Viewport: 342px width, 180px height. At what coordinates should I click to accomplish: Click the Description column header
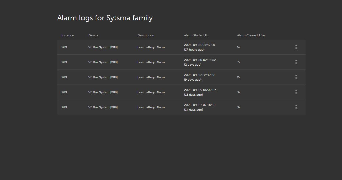point(146,35)
